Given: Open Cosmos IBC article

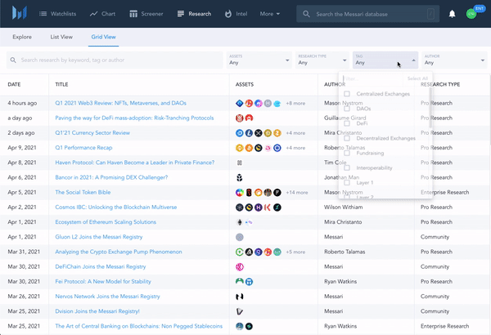Looking at the screenshot, I should click(116, 207).
